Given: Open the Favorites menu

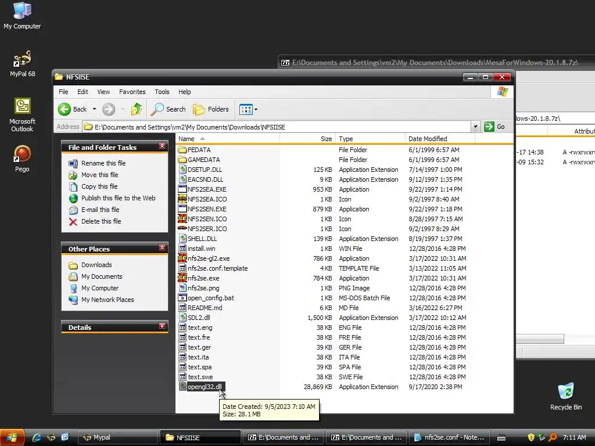Looking at the screenshot, I should [132, 92].
